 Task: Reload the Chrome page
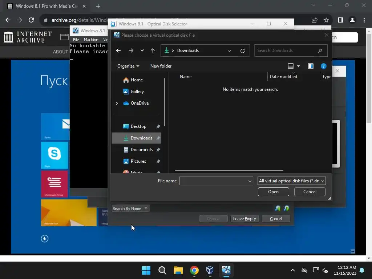pyautogui.click(x=31, y=20)
